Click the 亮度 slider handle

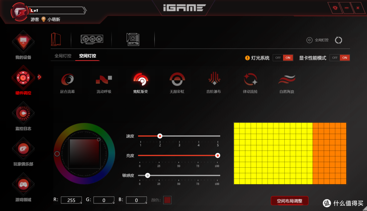coord(218,155)
